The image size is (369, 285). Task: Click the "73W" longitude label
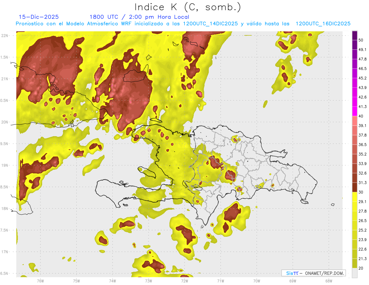click(148, 281)
